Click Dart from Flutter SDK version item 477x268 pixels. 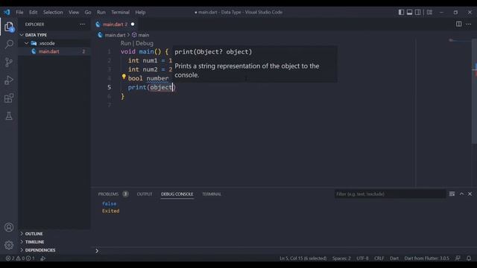click(426, 258)
